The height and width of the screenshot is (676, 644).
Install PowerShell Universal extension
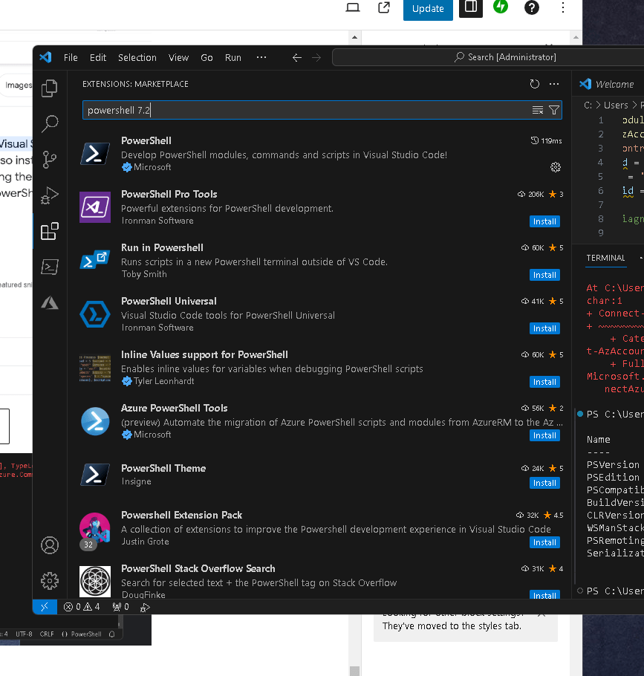544,328
